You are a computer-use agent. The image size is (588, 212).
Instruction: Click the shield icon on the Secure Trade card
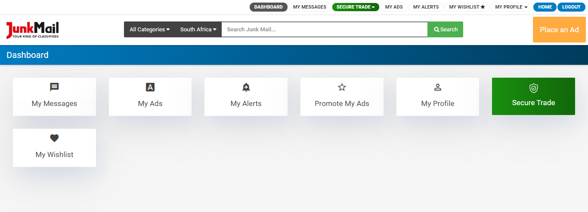pyautogui.click(x=533, y=88)
